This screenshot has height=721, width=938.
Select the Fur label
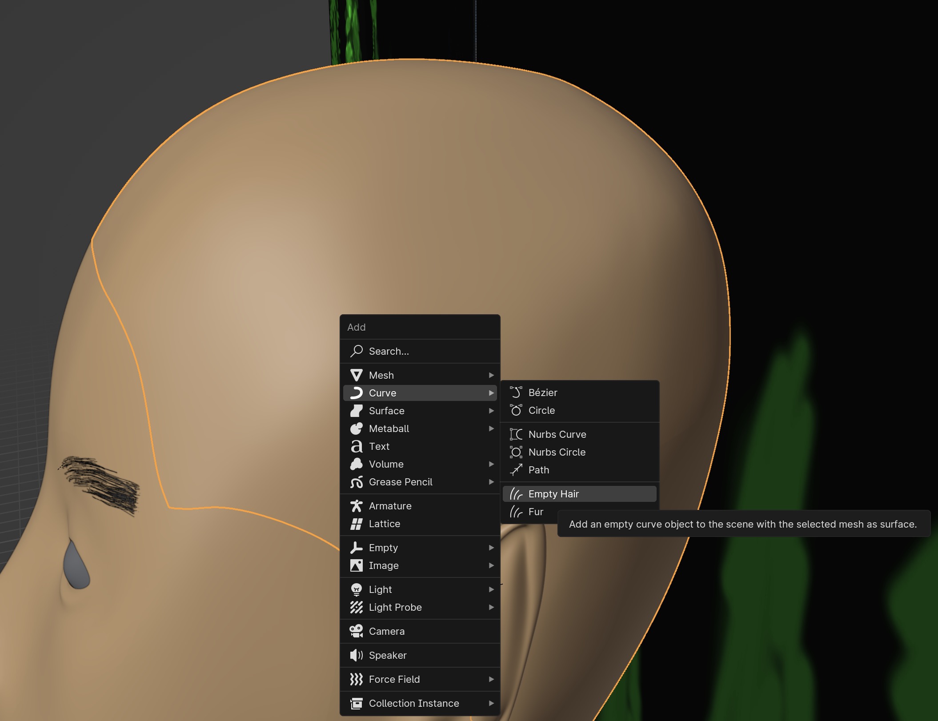click(536, 512)
